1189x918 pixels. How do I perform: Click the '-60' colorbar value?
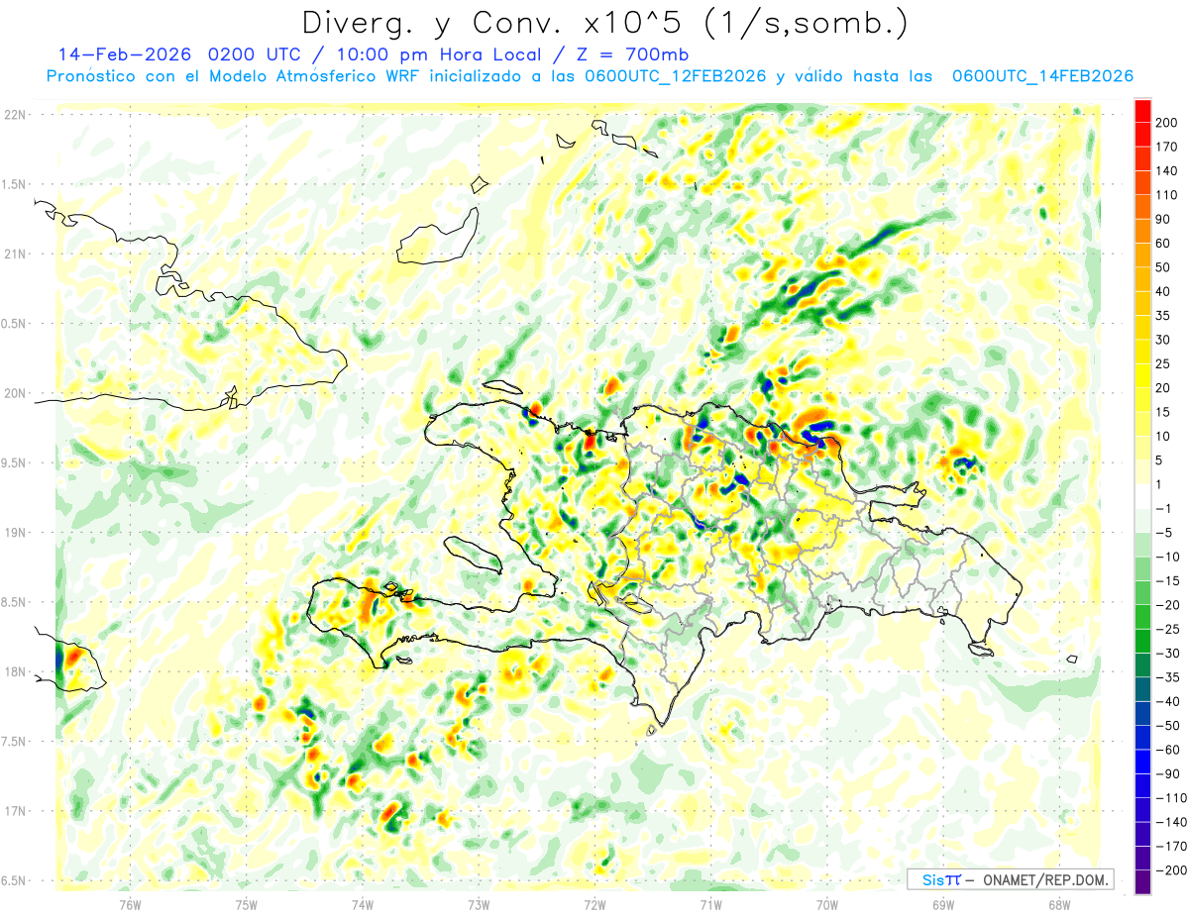point(1168,750)
